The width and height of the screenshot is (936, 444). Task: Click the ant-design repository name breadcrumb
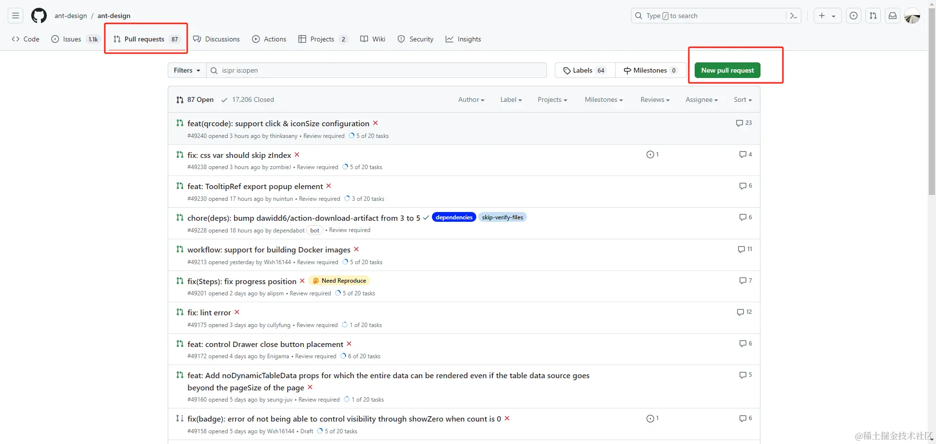114,16
